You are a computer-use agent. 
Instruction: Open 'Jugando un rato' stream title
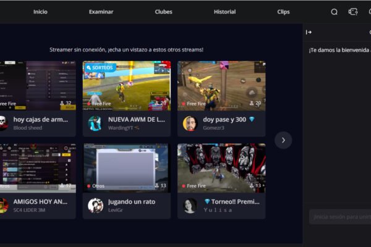click(x=132, y=202)
